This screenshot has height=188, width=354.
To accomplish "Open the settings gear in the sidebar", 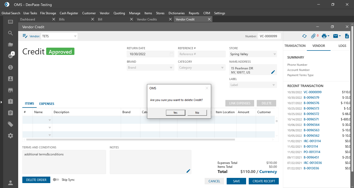I will (x=10, y=136).
